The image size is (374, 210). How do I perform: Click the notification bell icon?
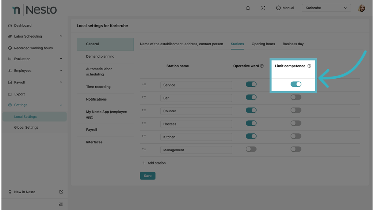248,8
